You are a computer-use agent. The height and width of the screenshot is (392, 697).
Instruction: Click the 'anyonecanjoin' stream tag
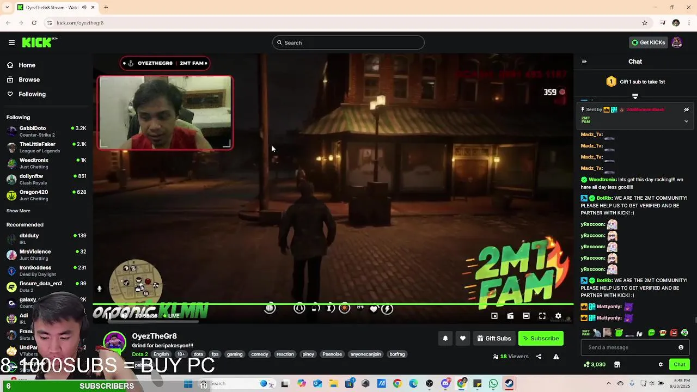pyautogui.click(x=365, y=354)
